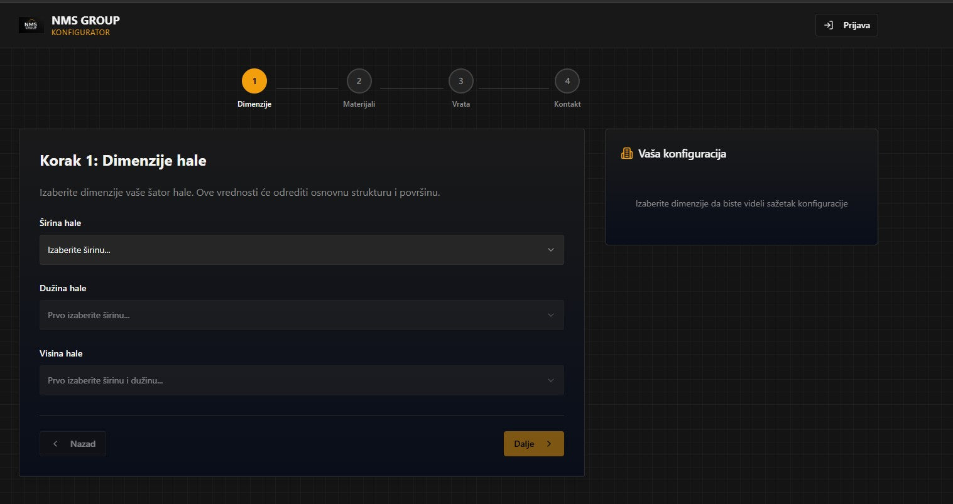Jump to step 3 Vrata
Viewport: 953px width, 504px height.
(460, 81)
